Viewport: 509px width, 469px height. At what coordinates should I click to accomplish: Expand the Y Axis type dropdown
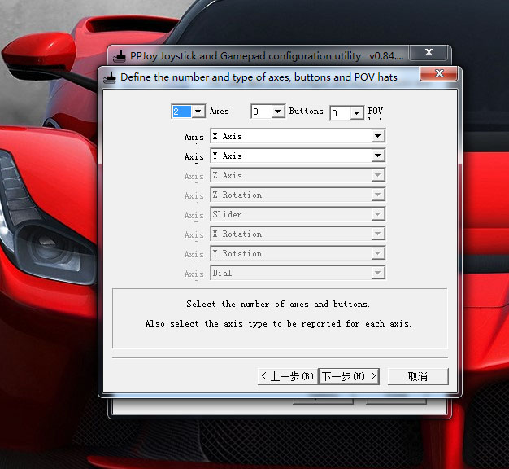pyautogui.click(x=378, y=156)
